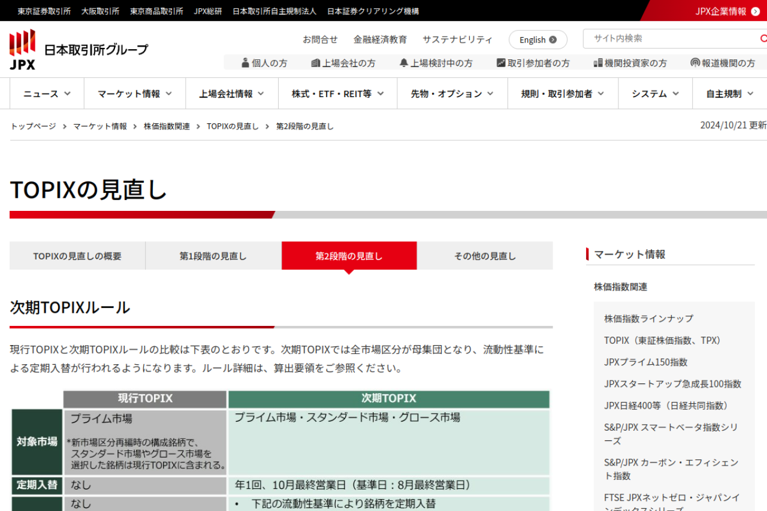This screenshot has height=511, width=767.
Task: Switch to TOPIXの見直しの概要 tab
Action: [x=77, y=256]
